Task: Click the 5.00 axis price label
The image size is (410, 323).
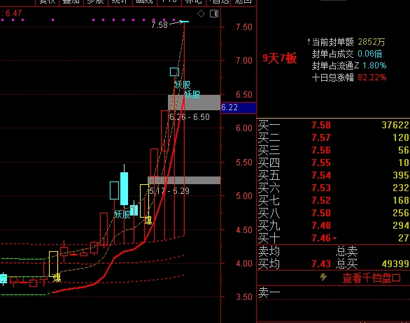Action: 244,196
